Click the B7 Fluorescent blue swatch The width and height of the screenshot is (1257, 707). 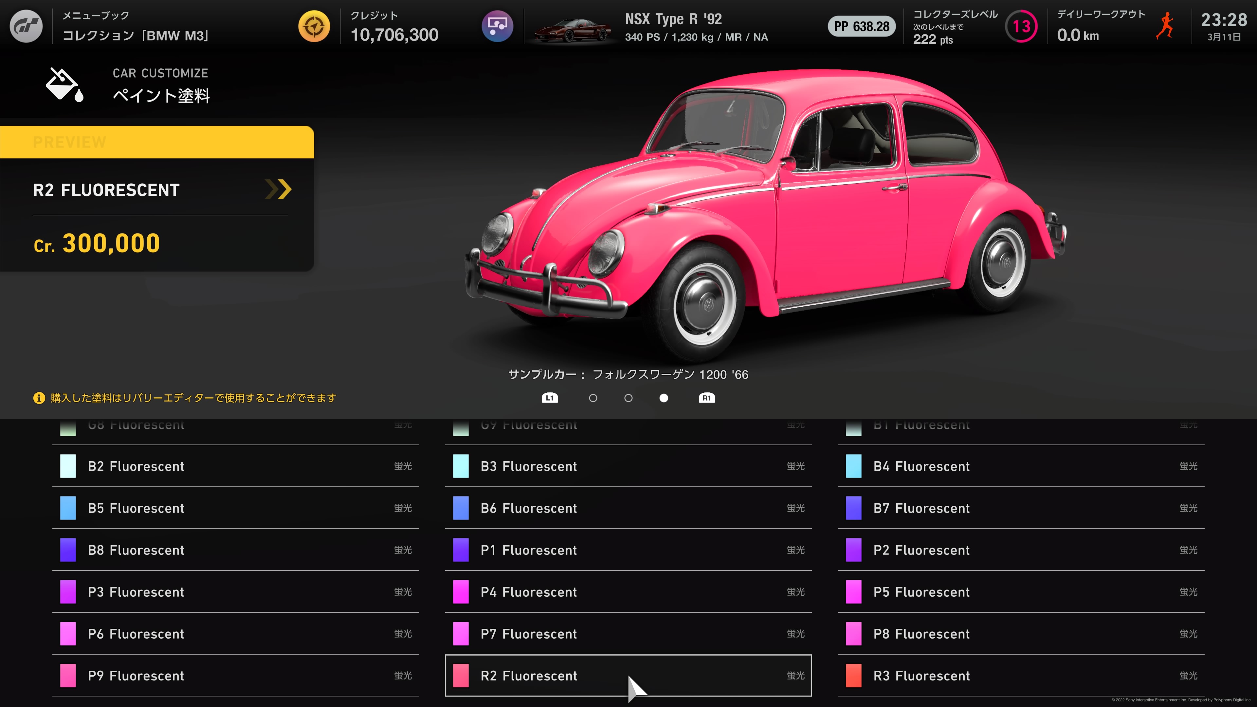tap(853, 508)
